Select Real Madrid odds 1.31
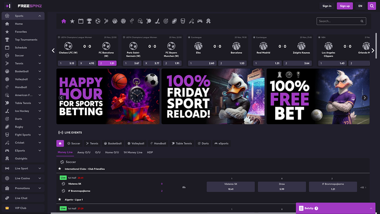Image resolution: width=380 pixels, height=214 pixels. point(267,63)
